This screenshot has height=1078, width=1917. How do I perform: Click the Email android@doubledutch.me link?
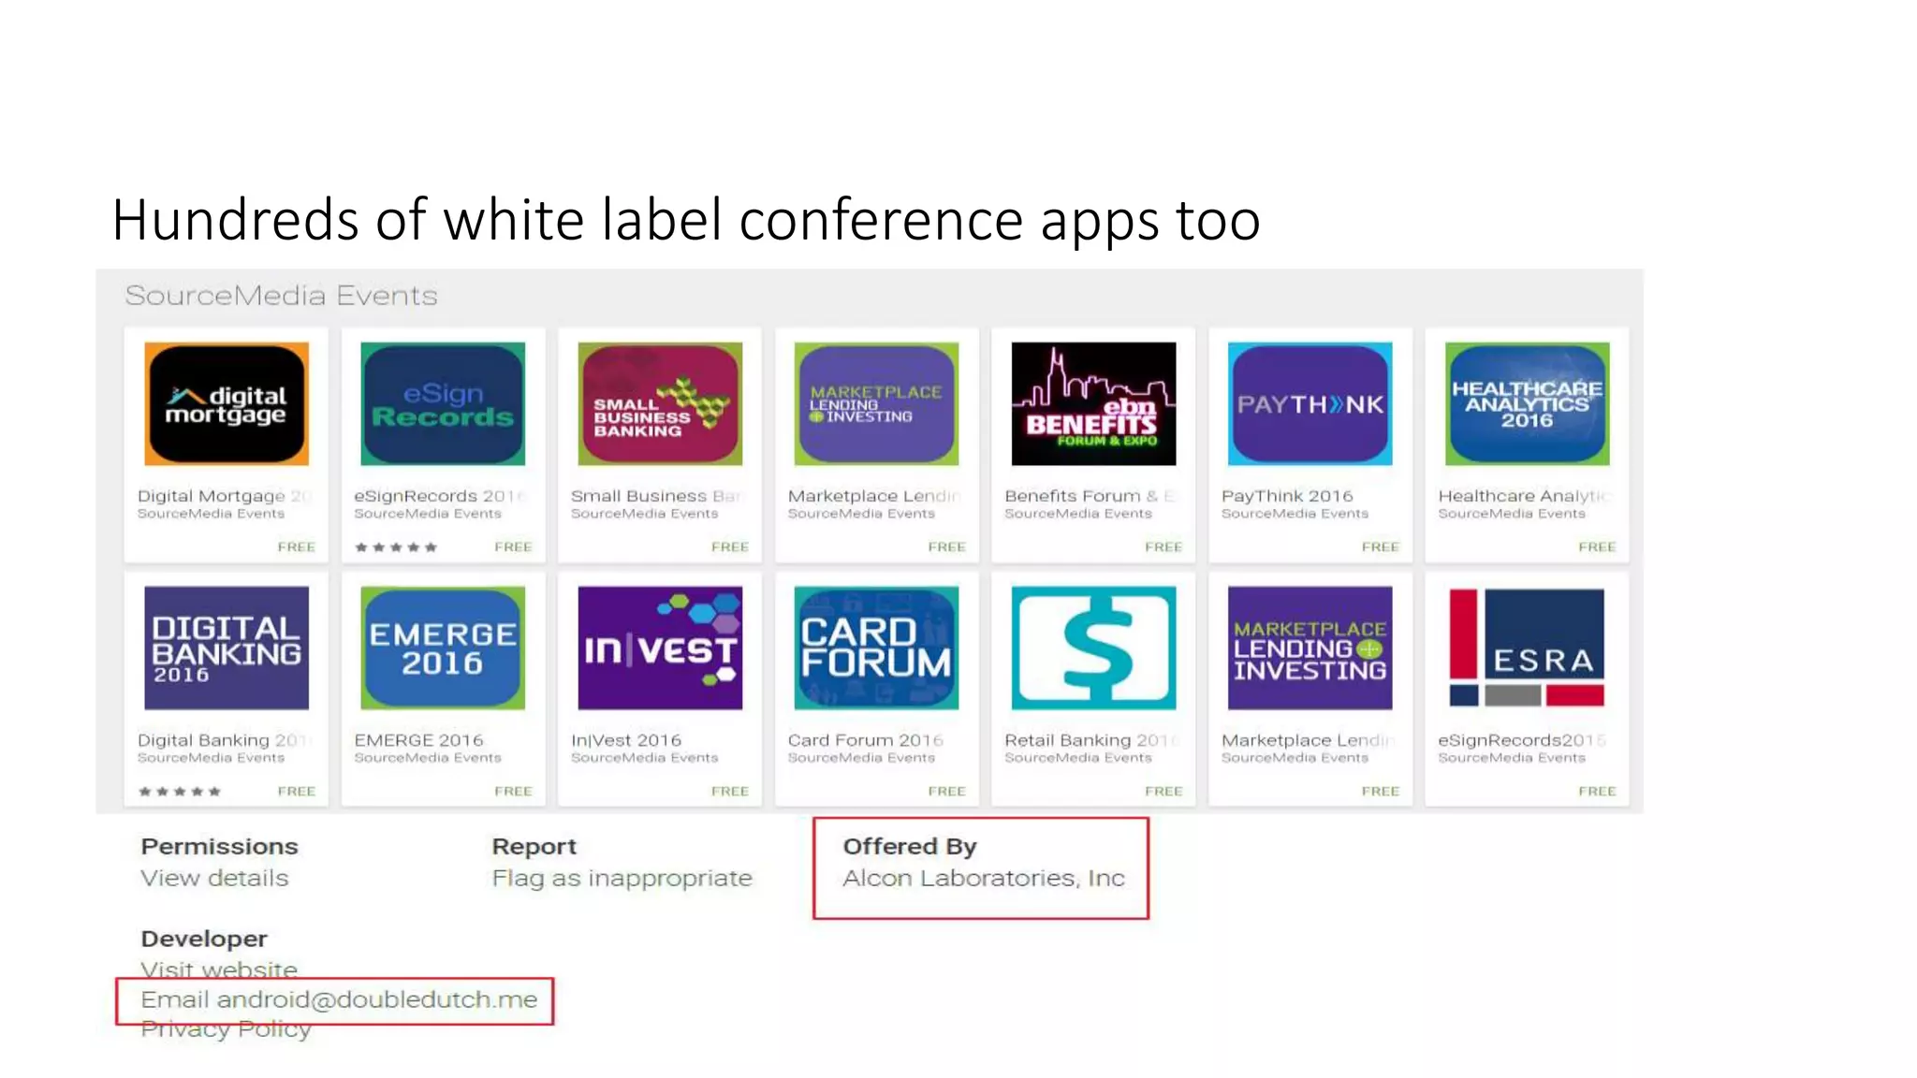(339, 999)
